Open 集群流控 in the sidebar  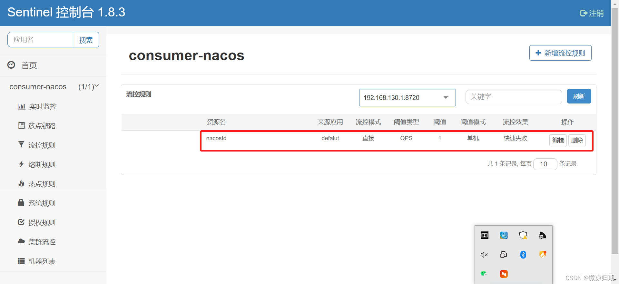(x=42, y=242)
